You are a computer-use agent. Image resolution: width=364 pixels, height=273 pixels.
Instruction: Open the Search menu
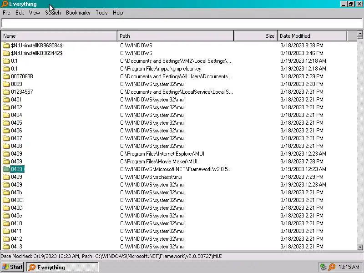53,13
